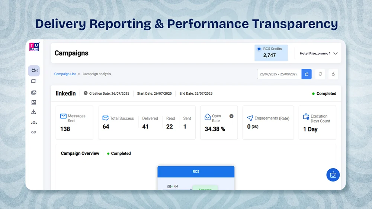The image size is (372, 209).
Task: Click the reload circular arrow button
Action: point(333,74)
